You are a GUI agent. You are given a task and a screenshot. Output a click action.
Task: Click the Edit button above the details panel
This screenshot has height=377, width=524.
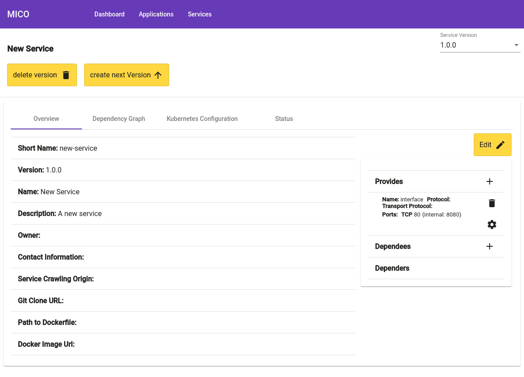coord(492,144)
